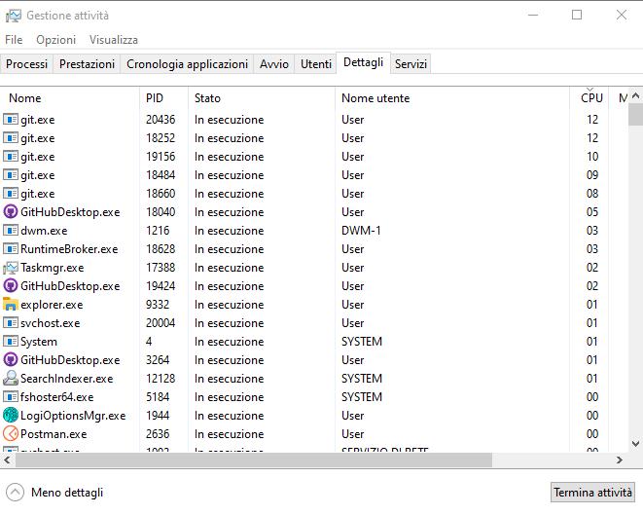
Task: Select the RuntimeBroker.exe process name
Action: click(x=69, y=249)
